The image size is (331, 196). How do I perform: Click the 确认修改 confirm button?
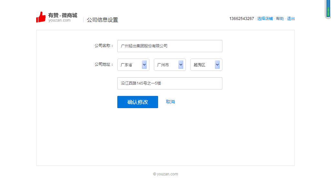click(138, 102)
